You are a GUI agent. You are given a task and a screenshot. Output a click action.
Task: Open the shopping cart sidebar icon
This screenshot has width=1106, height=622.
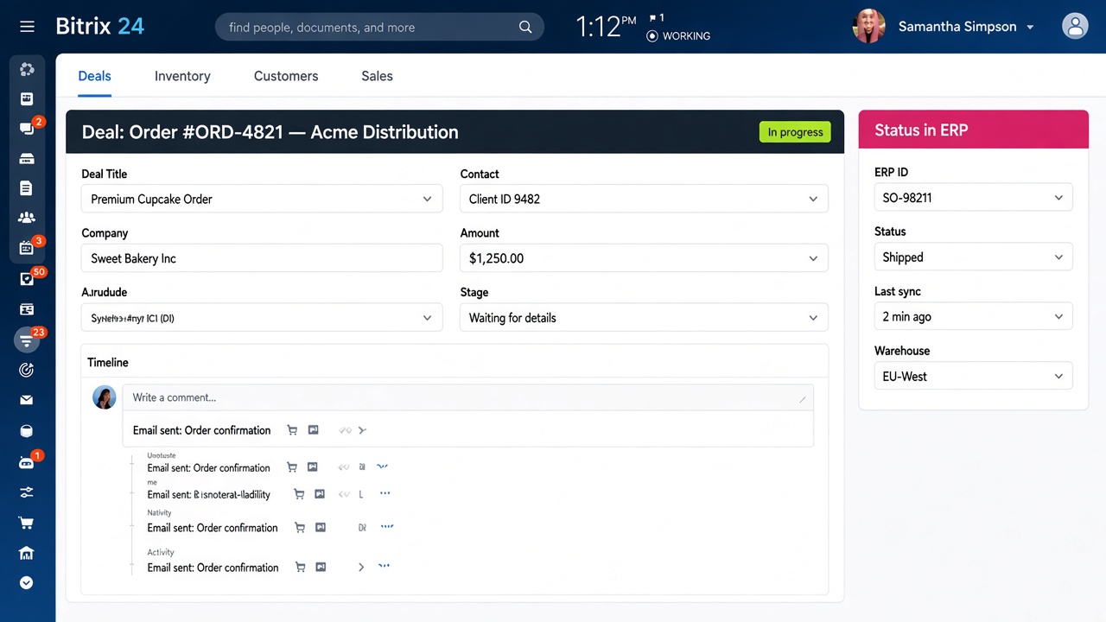[27, 523]
